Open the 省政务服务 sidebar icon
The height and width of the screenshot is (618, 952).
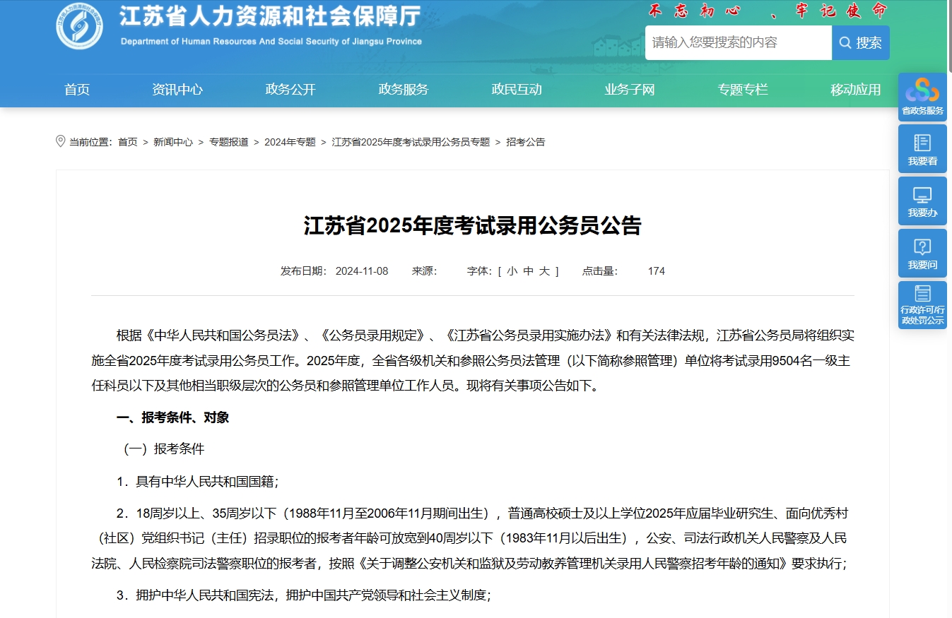click(922, 97)
